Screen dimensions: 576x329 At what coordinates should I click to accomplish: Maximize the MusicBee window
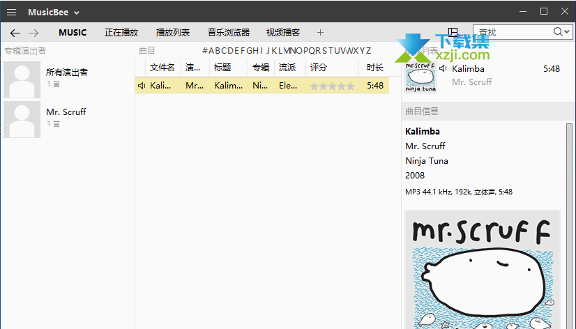coord(544,12)
